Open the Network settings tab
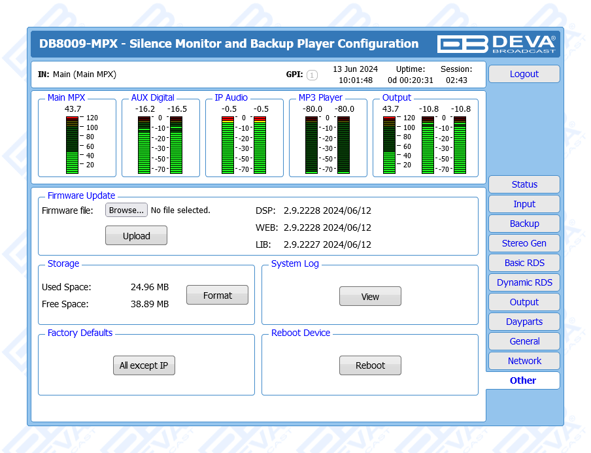This screenshot has width=591, height=453. click(524, 361)
